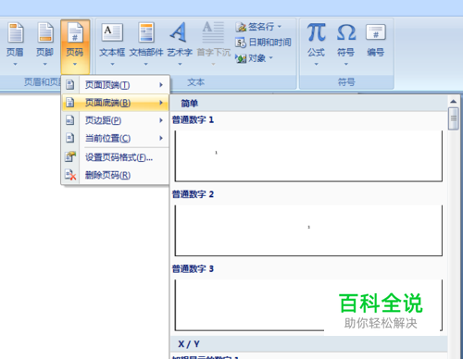Click the 页眉 header icon
Viewport: 463px width, 359px height.
[15, 32]
